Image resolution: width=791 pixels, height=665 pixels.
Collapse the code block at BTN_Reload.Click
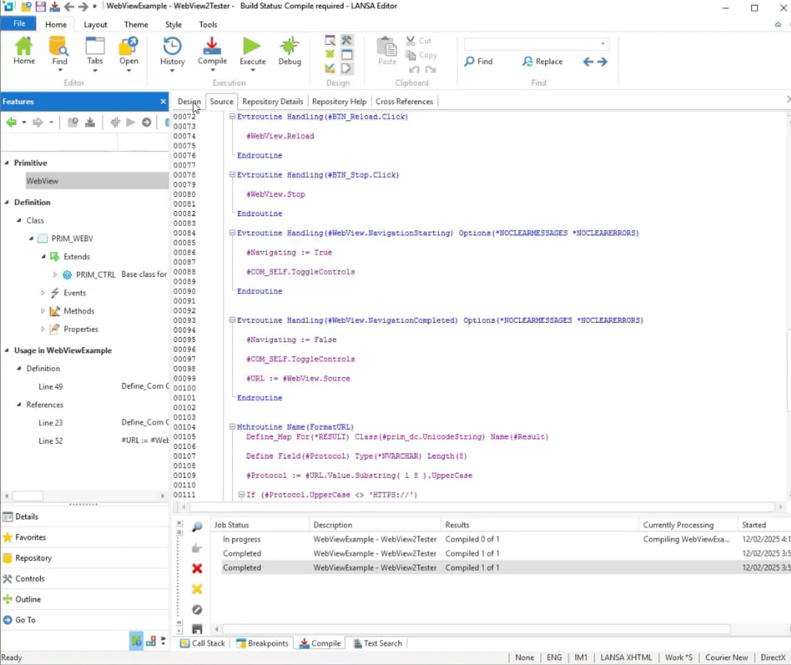tap(232, 117)
